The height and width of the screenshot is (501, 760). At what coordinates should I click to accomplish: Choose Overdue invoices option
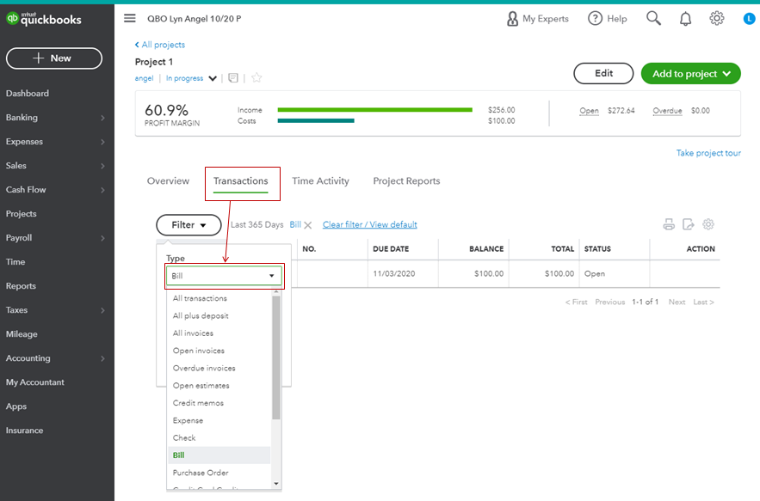pos(219,368)
